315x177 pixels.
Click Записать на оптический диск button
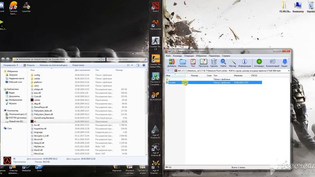[x=53, y=65]
